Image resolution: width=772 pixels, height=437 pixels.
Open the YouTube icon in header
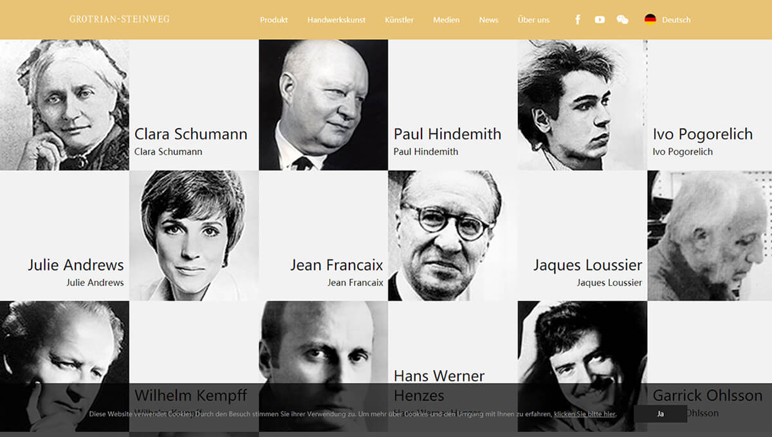point(600,20)
